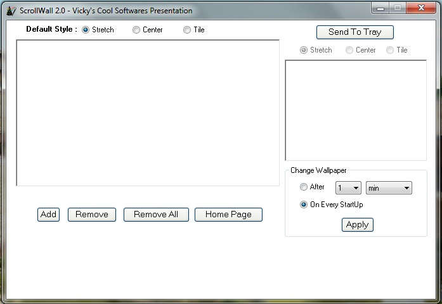This screenshot has height=304, width=442.
Task: Click the ScrollWall 2.0 title bar text
Action: pos(106,11)
